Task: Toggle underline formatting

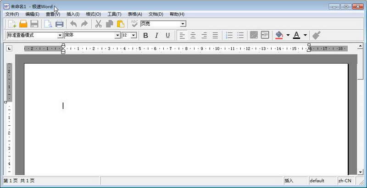Action: click(168, 36)
